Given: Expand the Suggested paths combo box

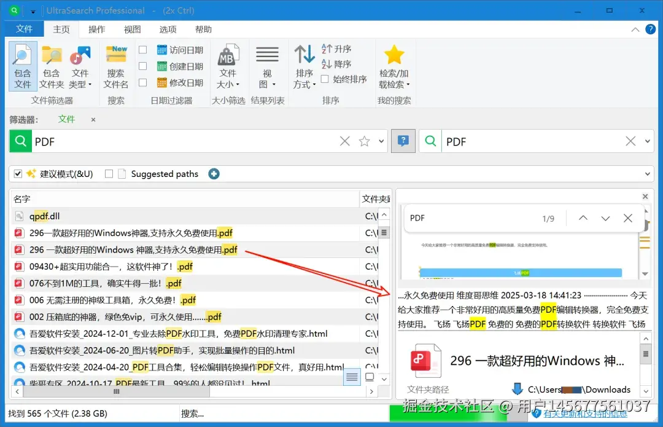Looking at the screenshot, I should coord(647,174).
